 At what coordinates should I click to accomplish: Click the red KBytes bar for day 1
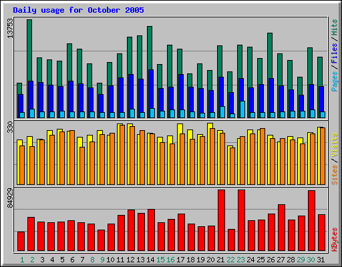(x=21, y=242)
